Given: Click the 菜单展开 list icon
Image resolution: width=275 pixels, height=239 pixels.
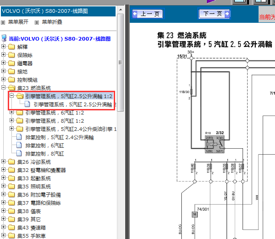Looking at the screenshot, I should pos(3,23).
